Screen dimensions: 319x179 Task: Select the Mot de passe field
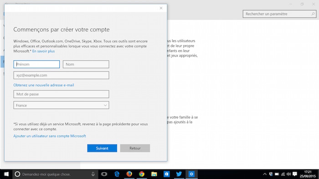tap(61, 94)
